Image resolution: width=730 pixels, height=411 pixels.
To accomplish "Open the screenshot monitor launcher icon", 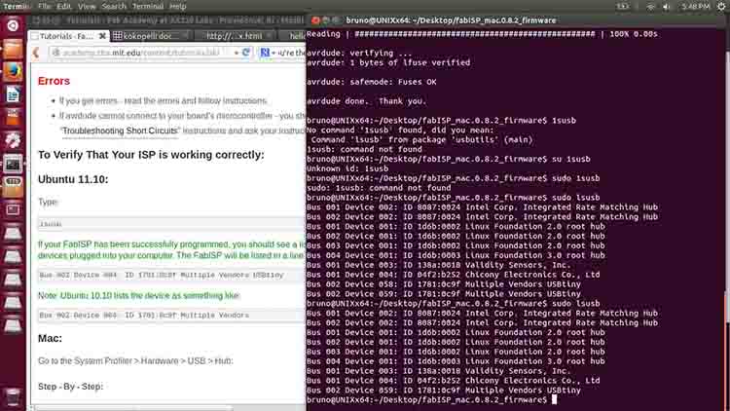I will pyautogui.click(x=13, y=209).
